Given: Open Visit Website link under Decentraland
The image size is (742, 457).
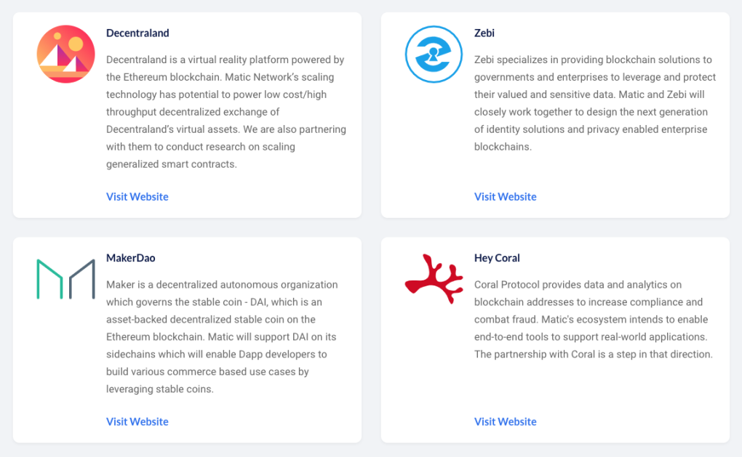Looking at the screenshot, I should [137, 197].
